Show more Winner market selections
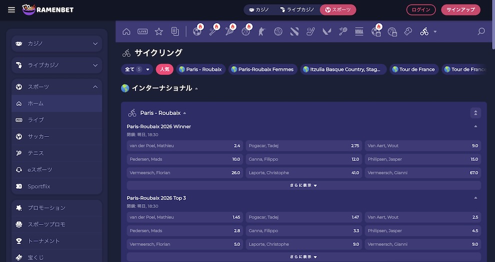 click(303, 185)
